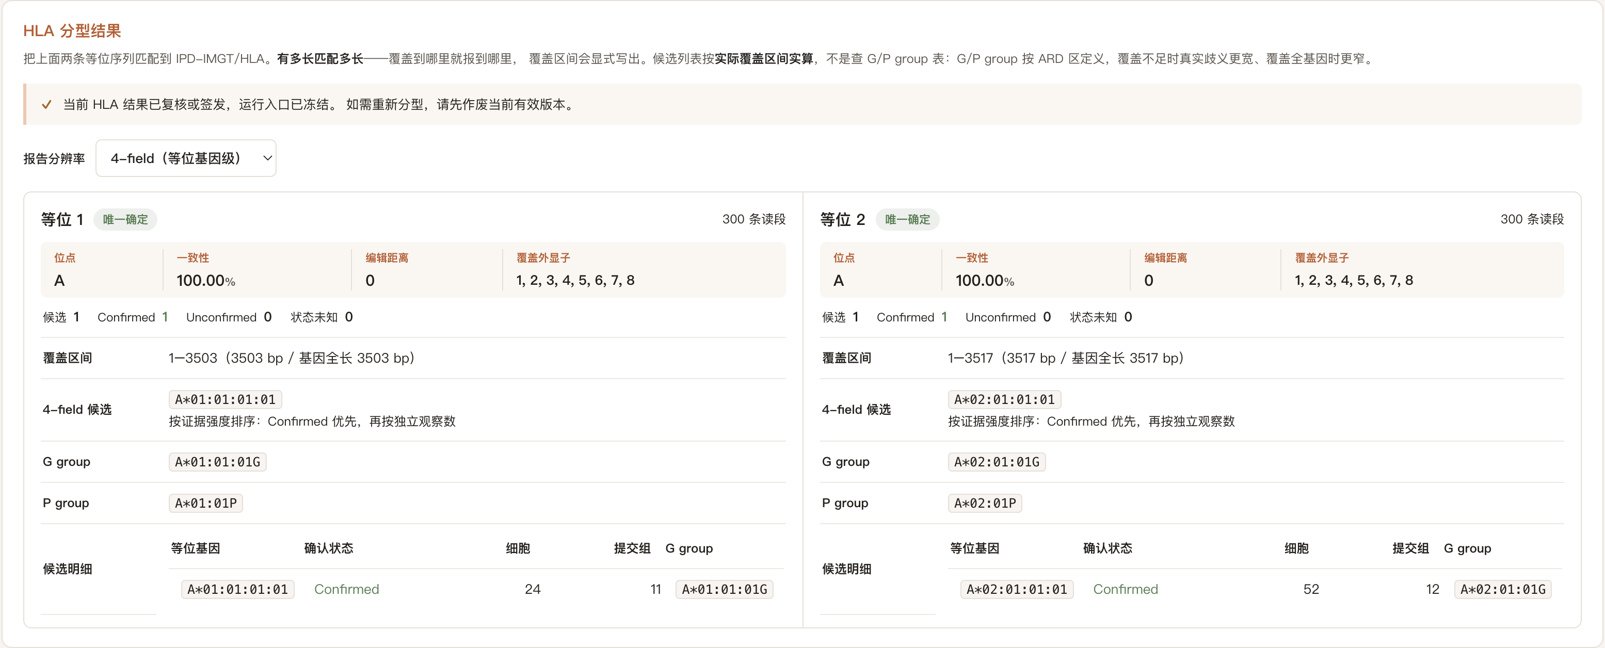Click 一致性 100.00% value in 等位 1
The image size is (1605, 648).
[x=205, y=280]
